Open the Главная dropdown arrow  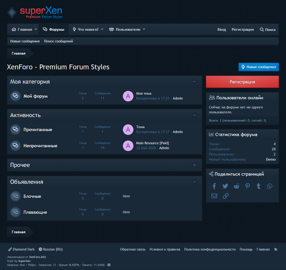pyautogui.click(x=36, y=30)
